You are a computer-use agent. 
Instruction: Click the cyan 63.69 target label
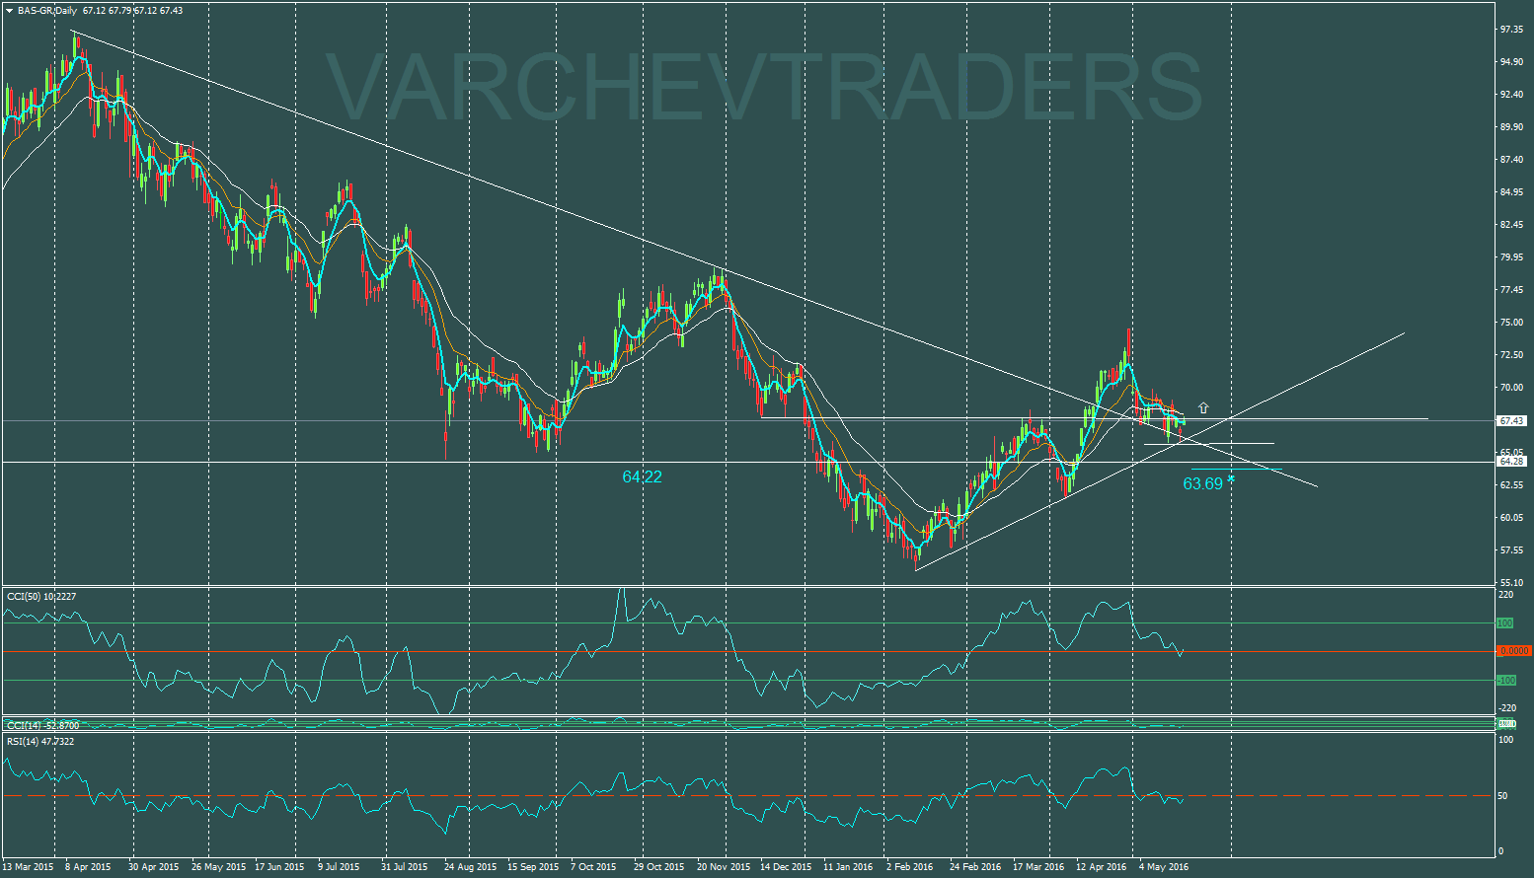pyautogui.click(x=1202, y=484)
